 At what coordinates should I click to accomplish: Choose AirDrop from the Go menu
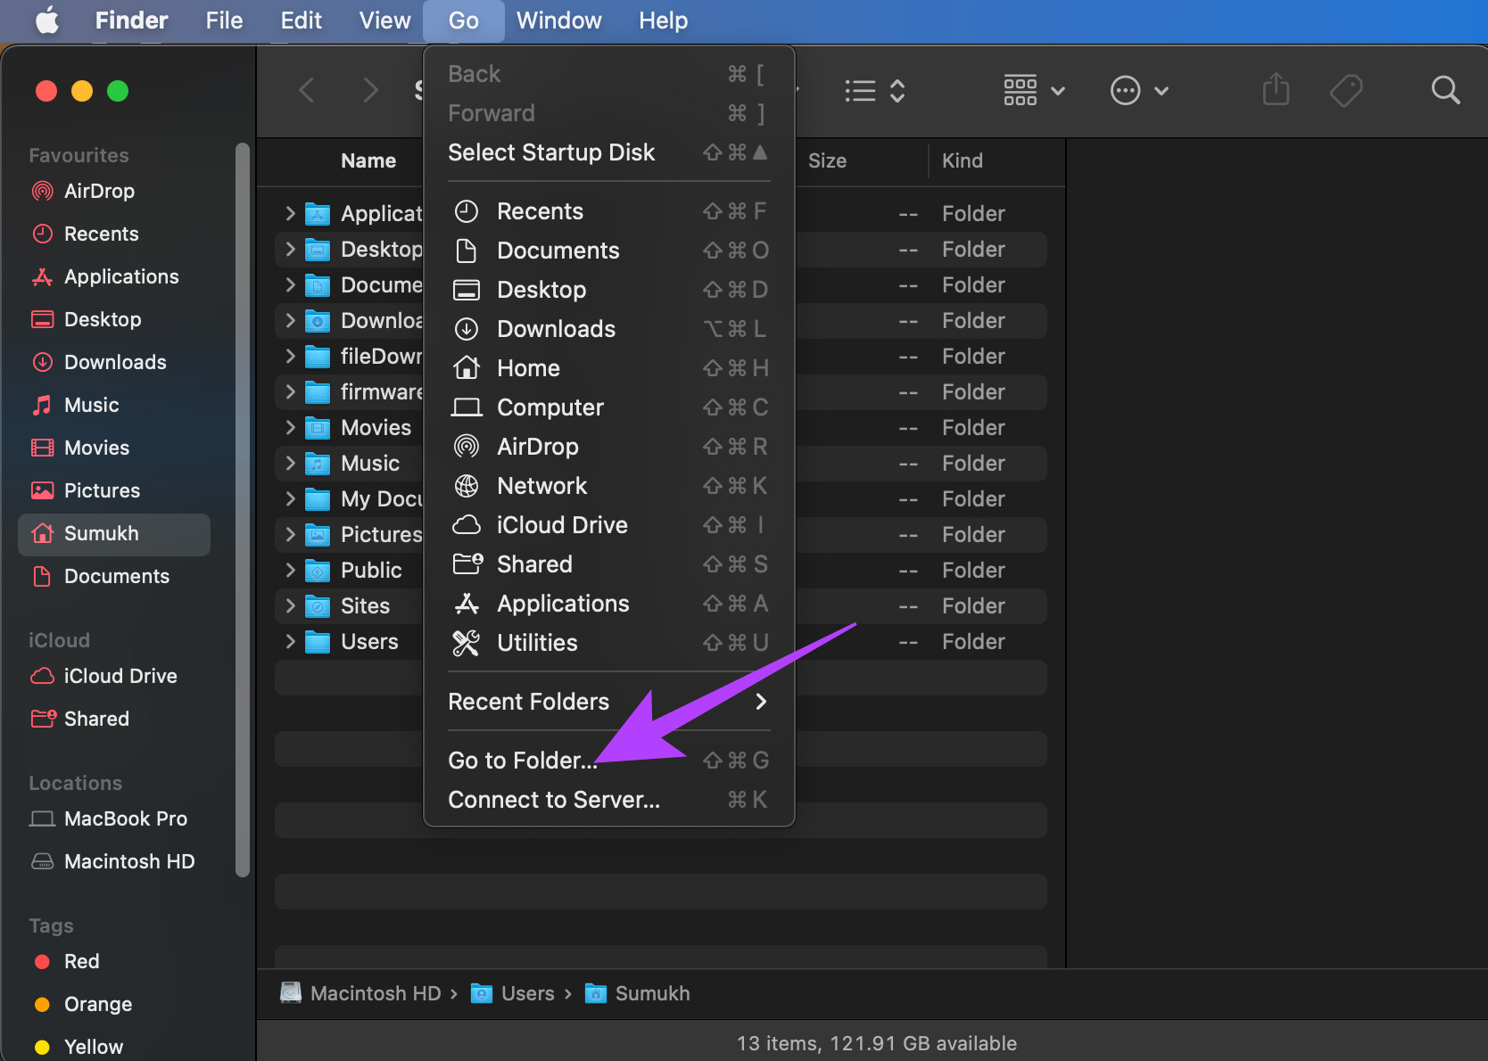[x=608, y=447]
